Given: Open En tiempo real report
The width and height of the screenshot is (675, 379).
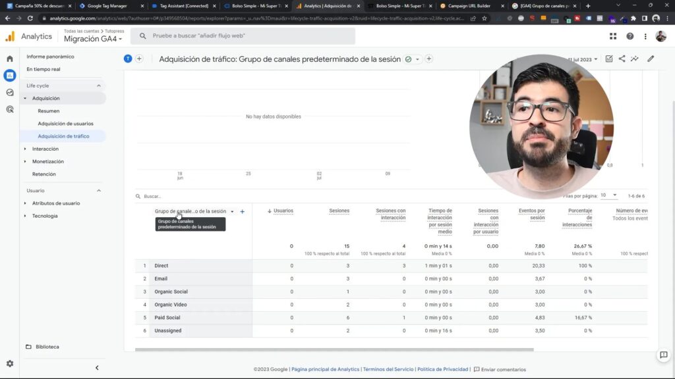Looking at the screenshot, I should coord(44,69).
